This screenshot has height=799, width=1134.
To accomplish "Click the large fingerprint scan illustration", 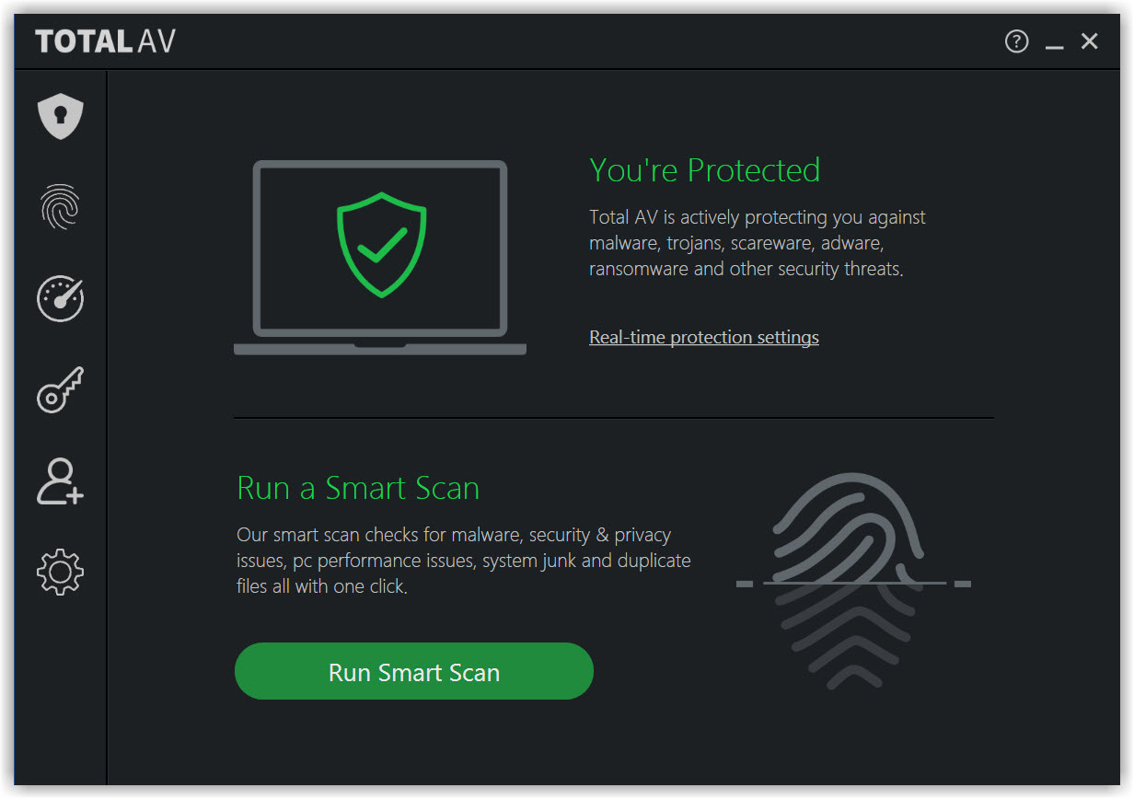I will [x=853, y=582].
